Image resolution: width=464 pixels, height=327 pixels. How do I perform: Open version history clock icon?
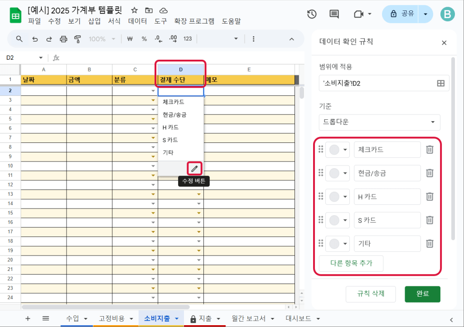click(x=311, y=14)
